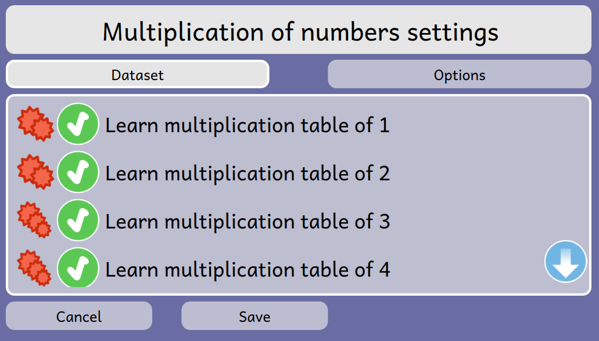This screenshot has width=599, height=341.
Task: Click the Cancel button
Action: tap(79, 316)
